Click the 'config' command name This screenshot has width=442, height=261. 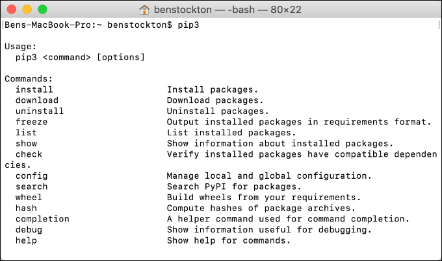point(32,176)
